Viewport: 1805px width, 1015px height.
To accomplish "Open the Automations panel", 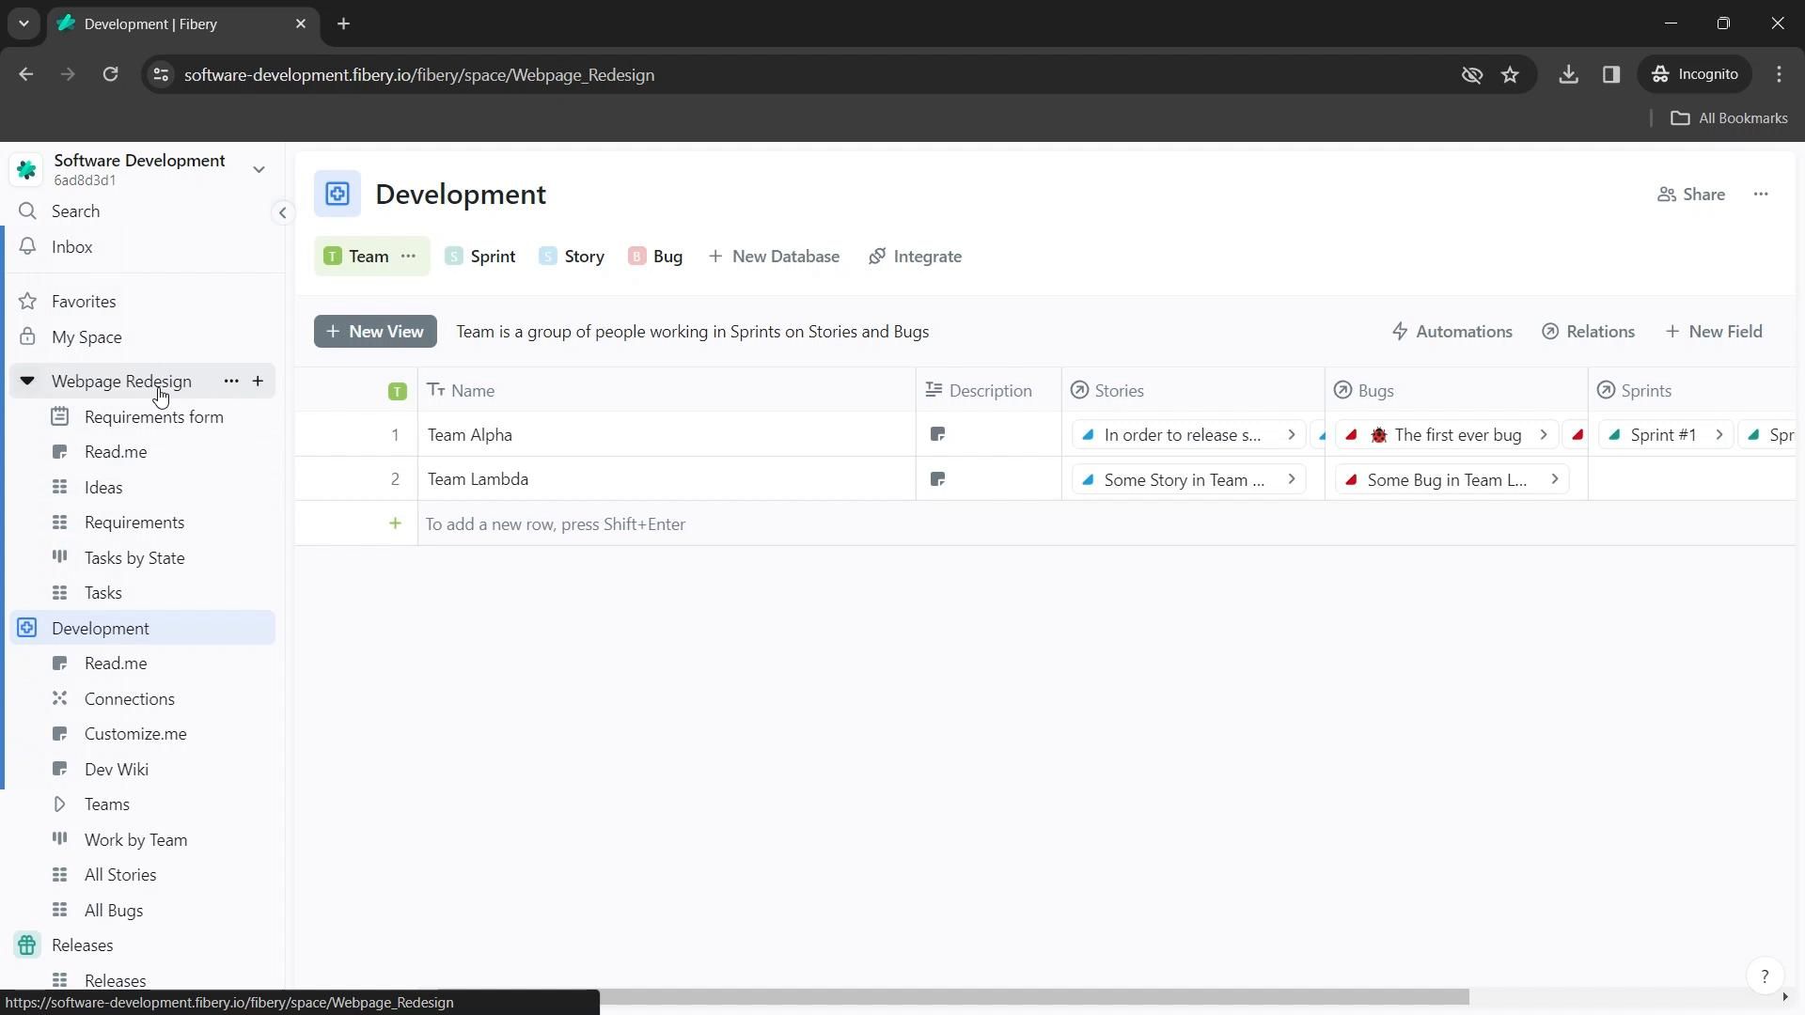I will pos(1452,332).
